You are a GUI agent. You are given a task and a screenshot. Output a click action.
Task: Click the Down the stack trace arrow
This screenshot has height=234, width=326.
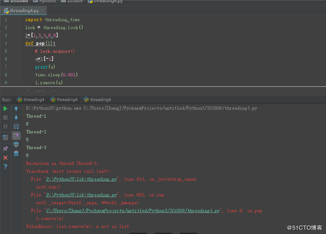(16, 118)
